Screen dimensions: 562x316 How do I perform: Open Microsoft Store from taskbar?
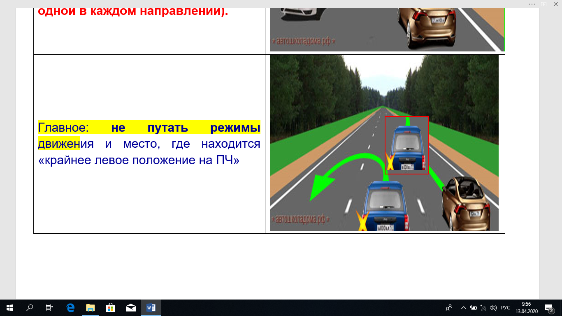tap(111, 307)
